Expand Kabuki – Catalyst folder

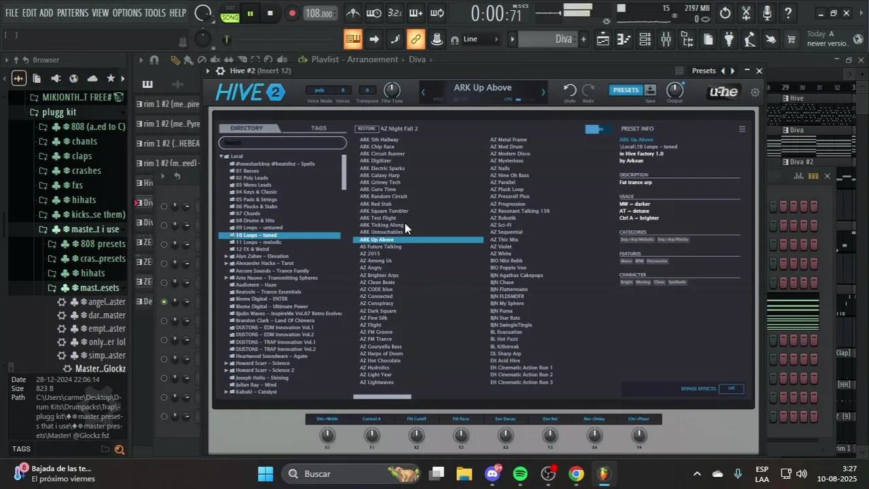[x=226, y=392]
